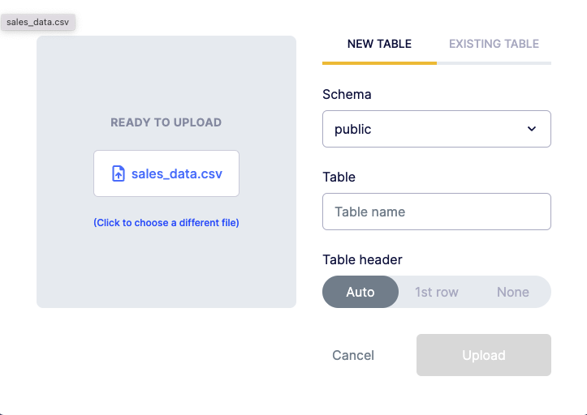Viewport: 587px width, 415px height.
Task: Open the public schema selector
Action: [x=436, y=129]
